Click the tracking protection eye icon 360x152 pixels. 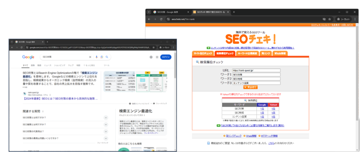(x=324, y=19)
